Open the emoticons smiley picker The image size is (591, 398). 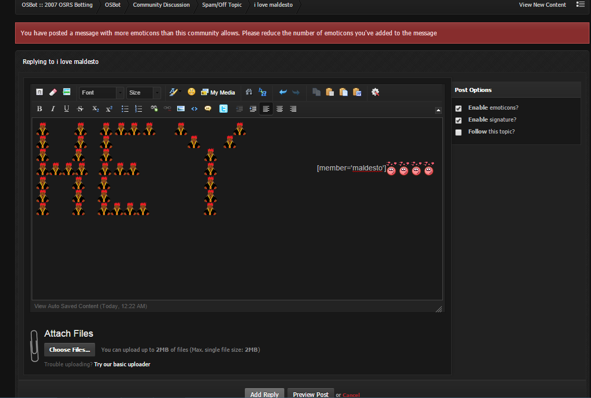191,92
